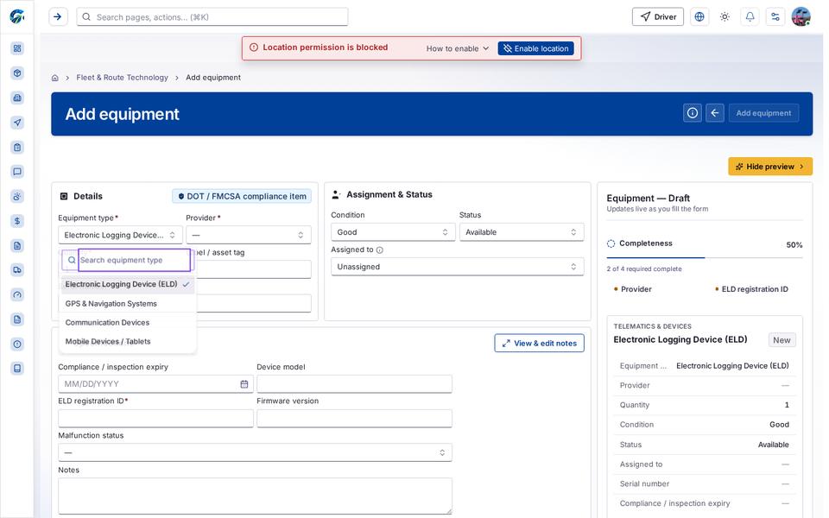Select GPS & Navigation Systems option
Screen dimensions: 829x518
[128, 304]
